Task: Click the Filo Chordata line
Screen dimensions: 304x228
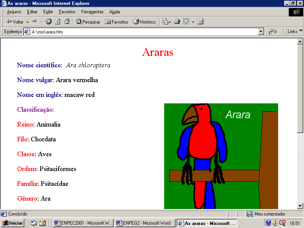Action: pos(36,139)
